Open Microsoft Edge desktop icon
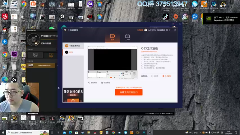This screenshot has height=135, width=240. pos(5,80)
